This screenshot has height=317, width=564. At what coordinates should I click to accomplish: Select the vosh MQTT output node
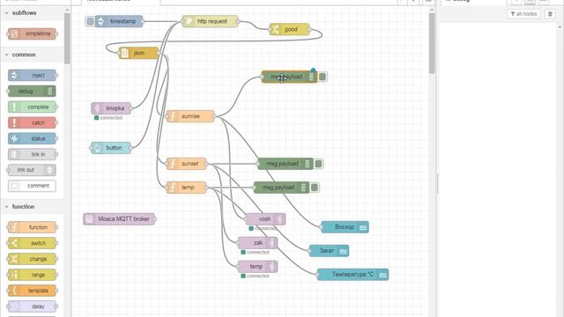pos(265,219)
